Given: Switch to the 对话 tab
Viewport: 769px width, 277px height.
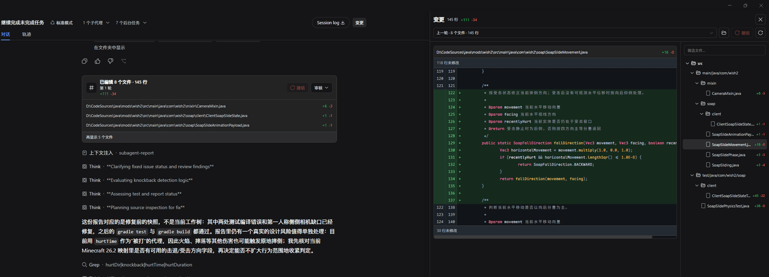Looking at the screenshot, I should point(5,34).
